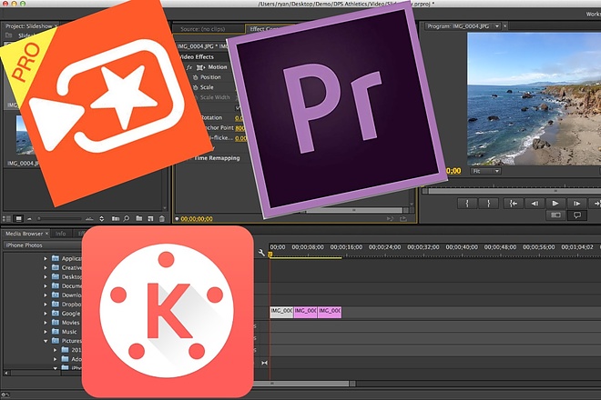Expand the Dropbox folder tree arrow
Viewport: 601px width, 400px height.
46,305
